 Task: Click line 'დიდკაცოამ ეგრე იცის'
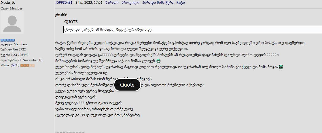click(76, 97)
